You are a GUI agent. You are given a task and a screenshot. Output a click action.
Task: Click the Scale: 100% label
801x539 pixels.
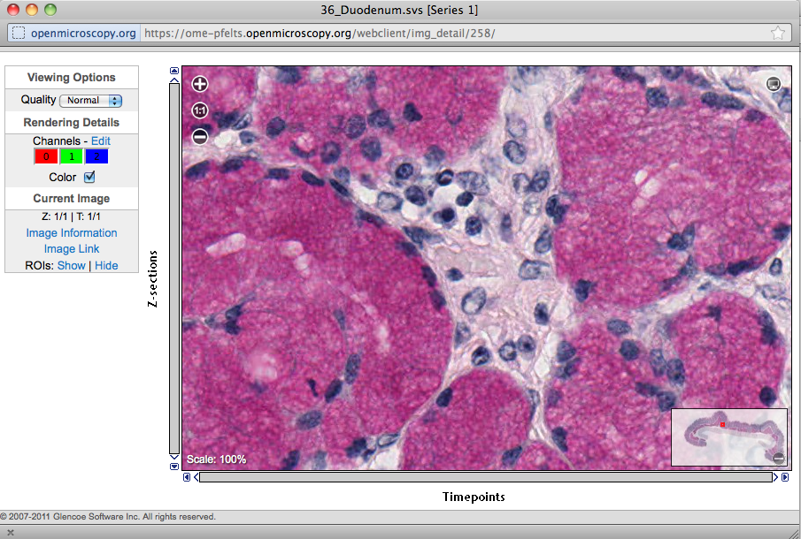[217, 459]
